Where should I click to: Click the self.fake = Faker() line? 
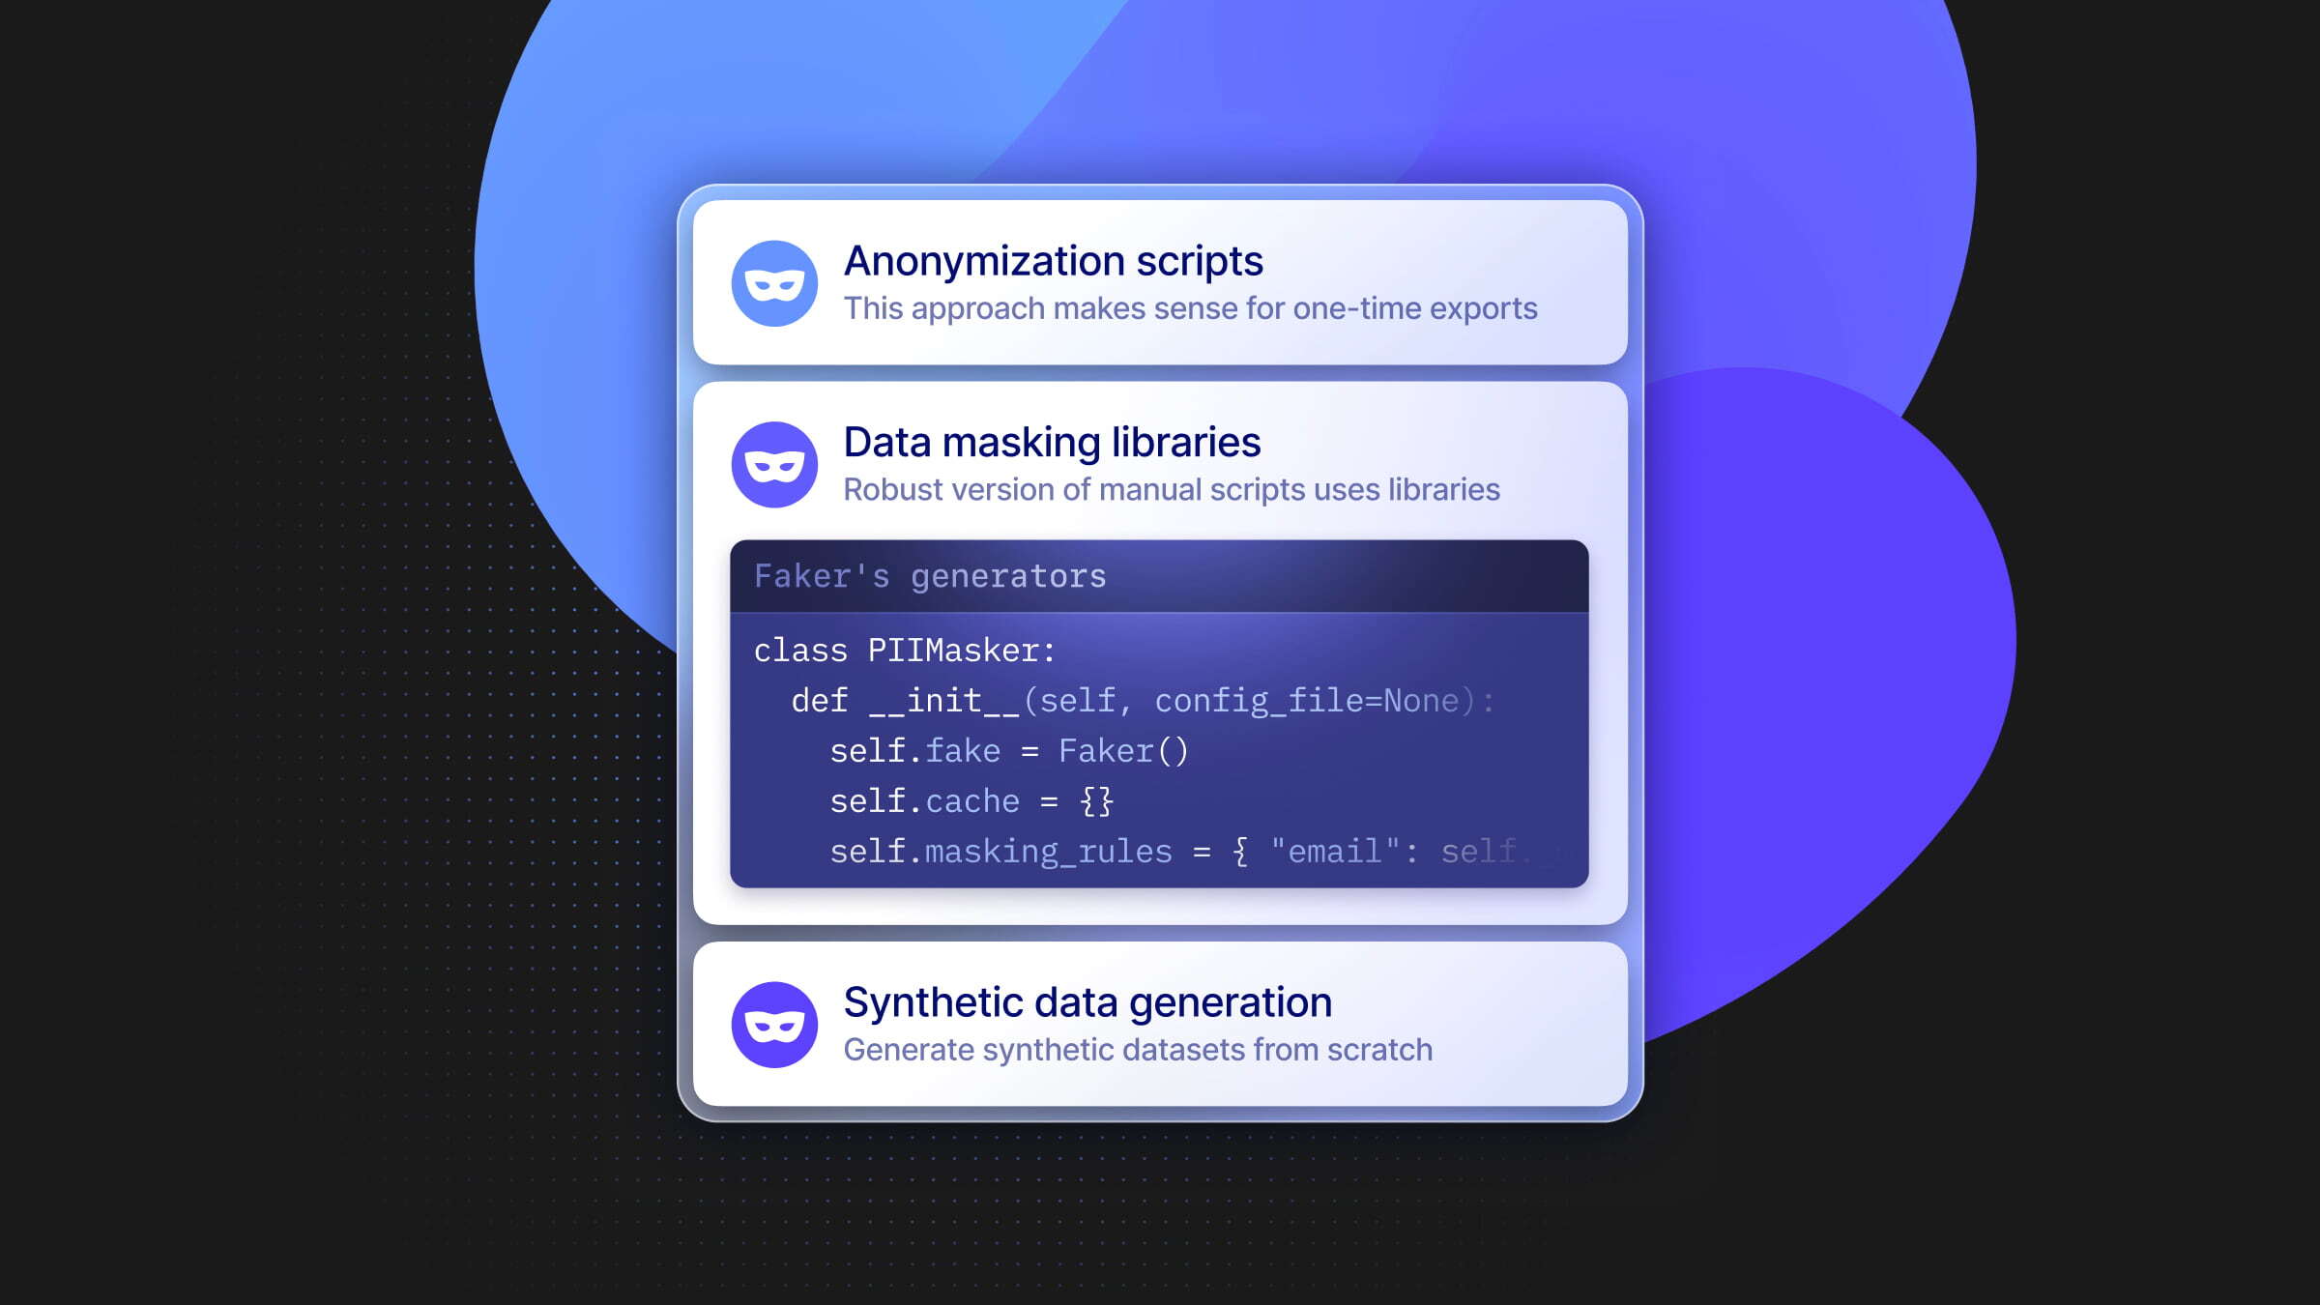(1008, 751)
